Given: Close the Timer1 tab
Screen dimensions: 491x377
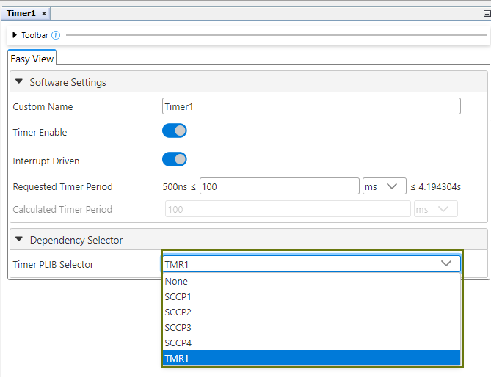Looking at the screenshot, I should coord(44,13).
